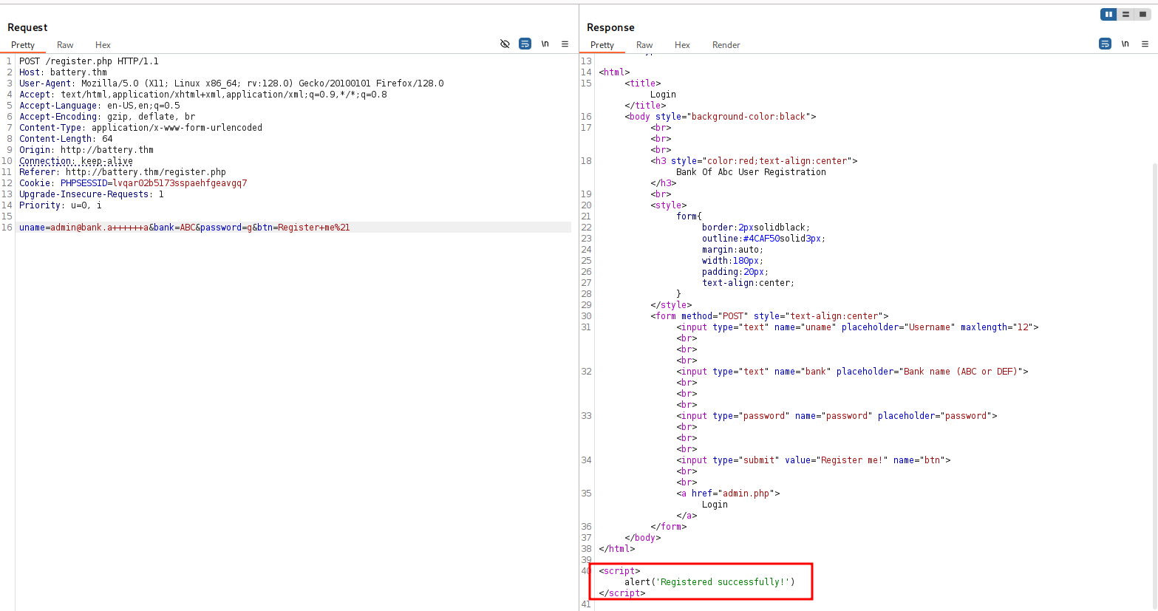The image size is (1158, 611).
Task: Open the Hex tab in Request
Action: (103, 45)
